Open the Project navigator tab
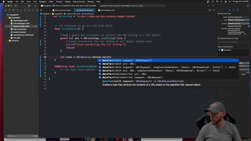The image size is (251, 141). [x=5, y=10]
